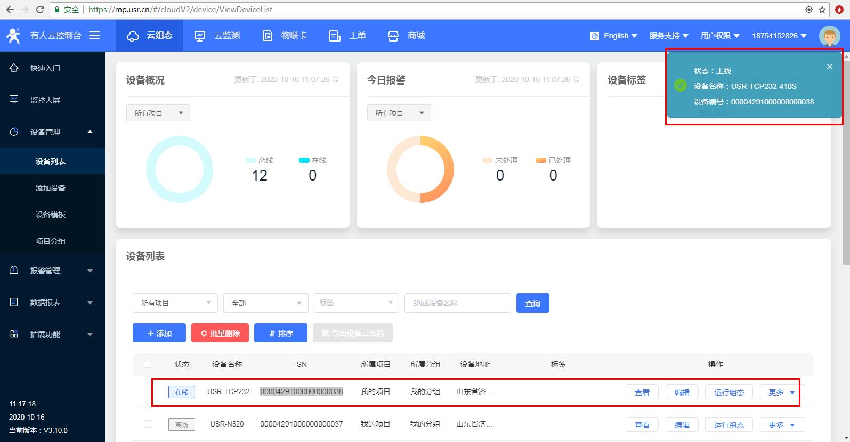Refresh 设备概况 with the reload icon
Viewport: 850px width, 442px height.
tap(336, 79)
